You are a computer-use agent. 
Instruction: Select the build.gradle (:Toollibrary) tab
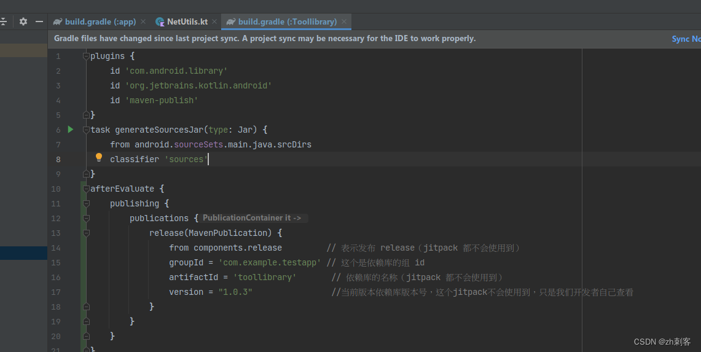tap(287, 22)
